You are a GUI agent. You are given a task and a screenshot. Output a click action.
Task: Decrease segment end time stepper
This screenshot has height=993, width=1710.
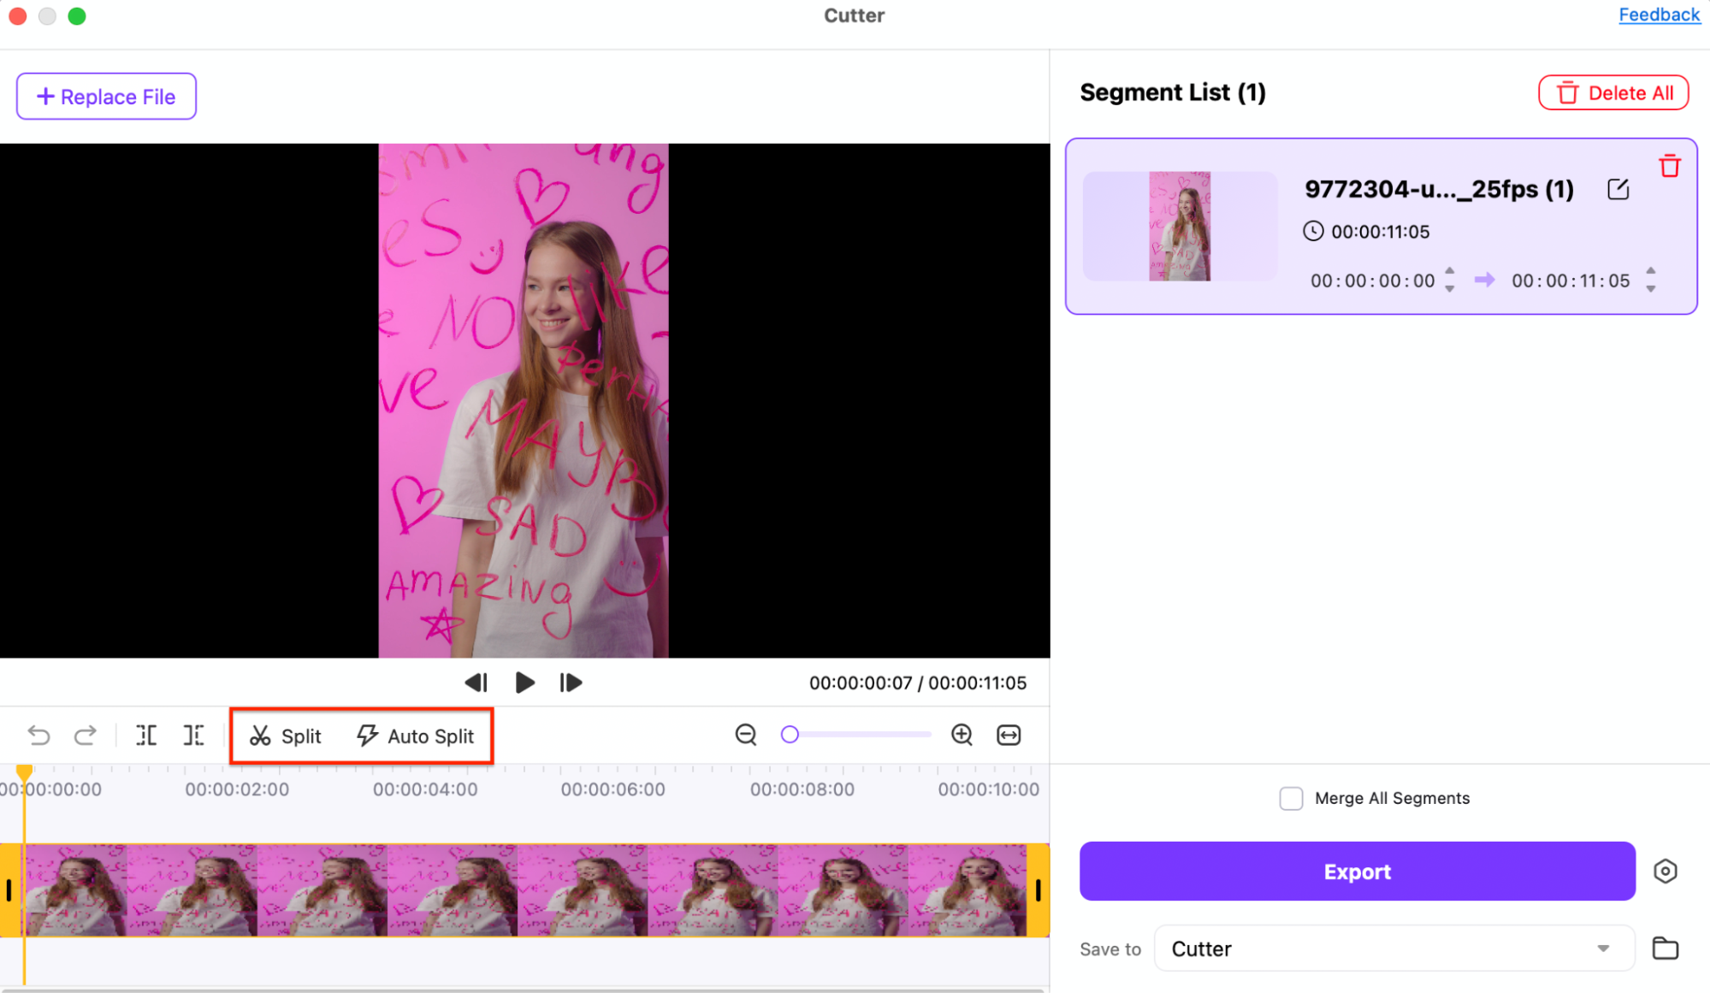tap(1651, 289)
